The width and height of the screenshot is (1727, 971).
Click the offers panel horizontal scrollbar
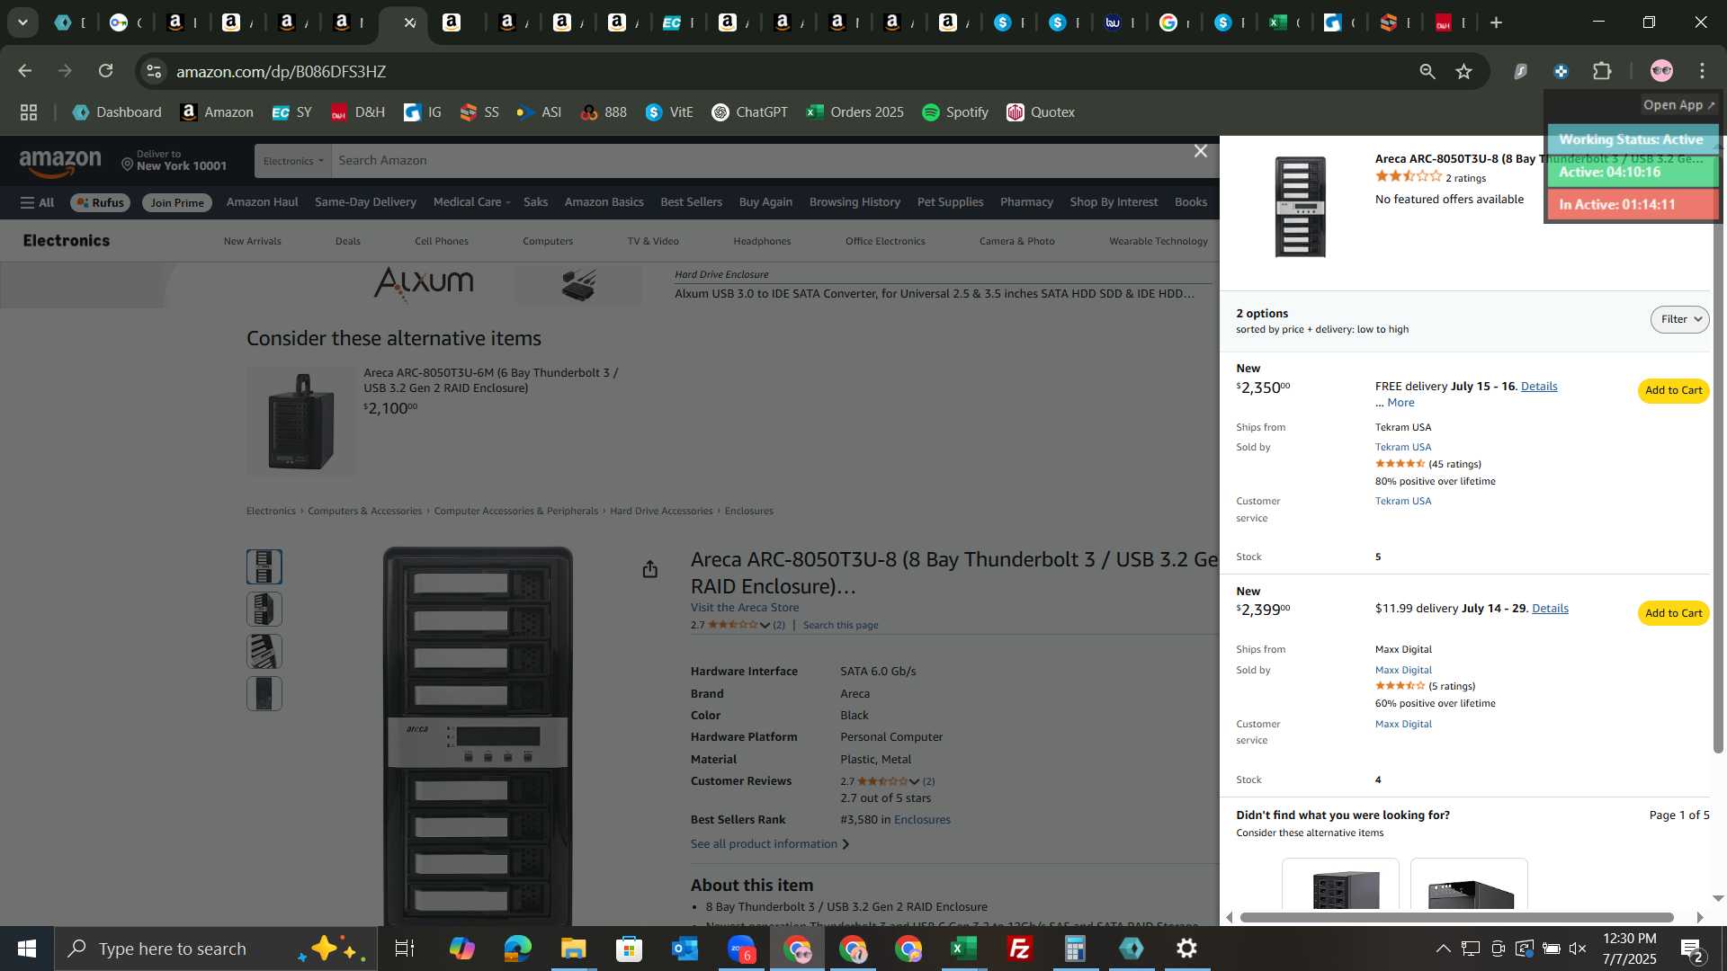click(1456, 918)
